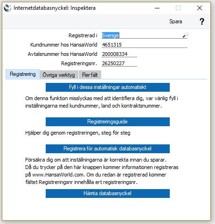
Task: Minimize the Internetdatabasnyckel window
Action: pos(157,8)
